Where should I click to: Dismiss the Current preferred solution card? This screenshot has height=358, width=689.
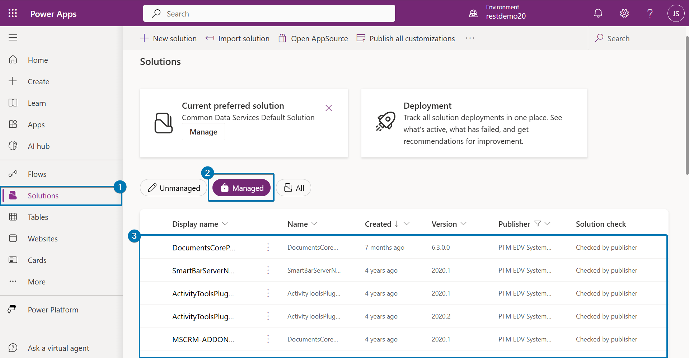[x=328, y=108]
